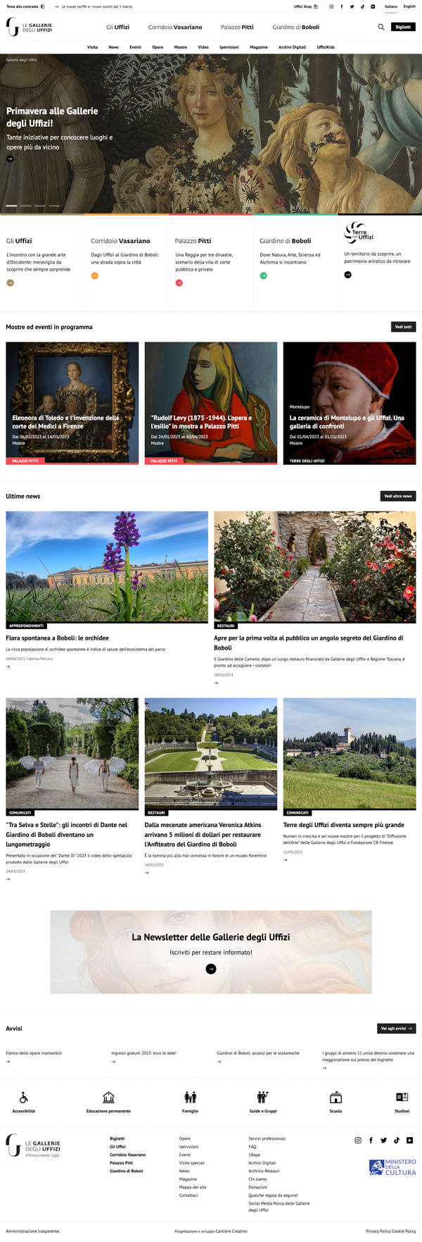Open the Famiglie icon
This screenshot has width=422, height=1242.
pyautogui.click(x=190, y=1098)
